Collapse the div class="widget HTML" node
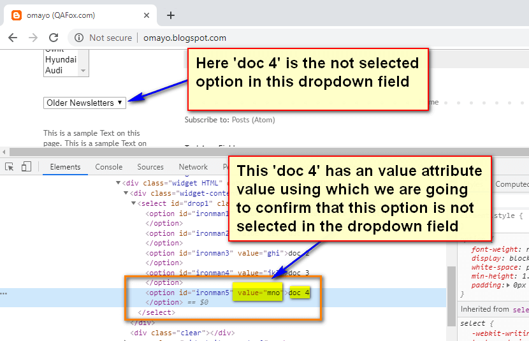The image size is (529, 341). coord(118,183)
